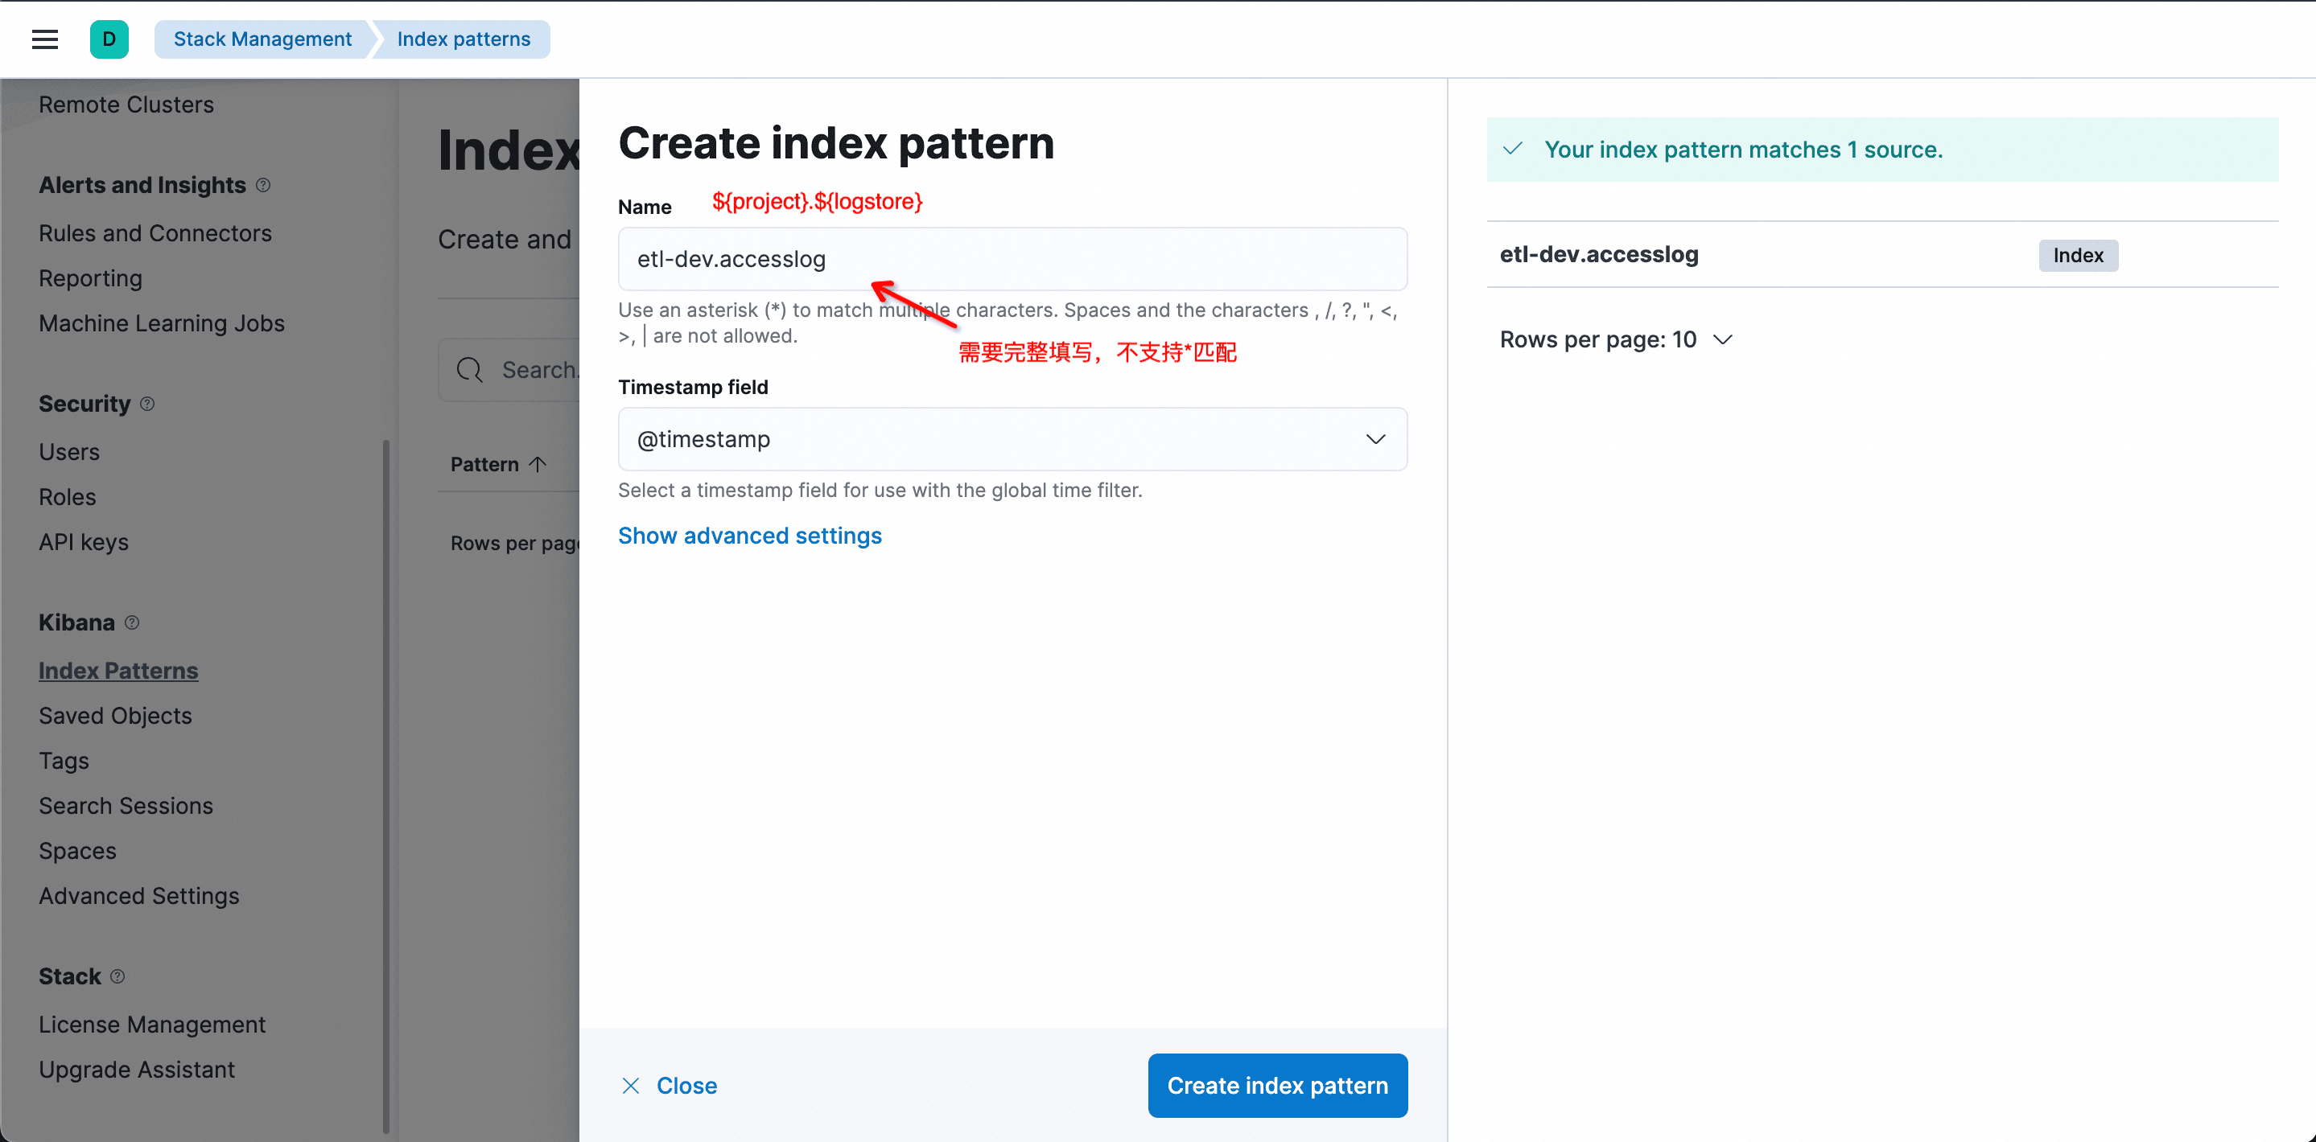
Task: Show advanced settings in the flyout
Action: coord(750,536)
